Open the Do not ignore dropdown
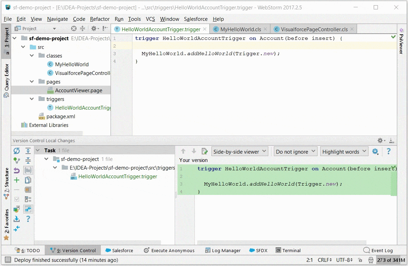The image size is (408, 266). 295,152
